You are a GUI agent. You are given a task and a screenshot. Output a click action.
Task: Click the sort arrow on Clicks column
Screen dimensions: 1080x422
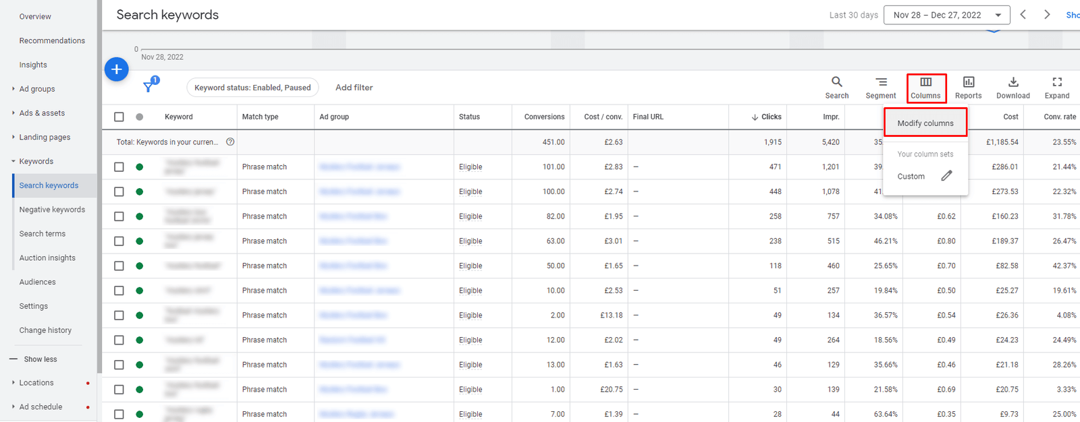tap(755, 117)
